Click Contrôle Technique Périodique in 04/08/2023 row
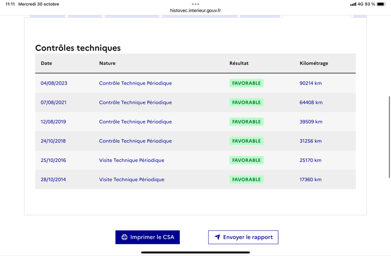391x256 pixels. click(x=135, y=83)
